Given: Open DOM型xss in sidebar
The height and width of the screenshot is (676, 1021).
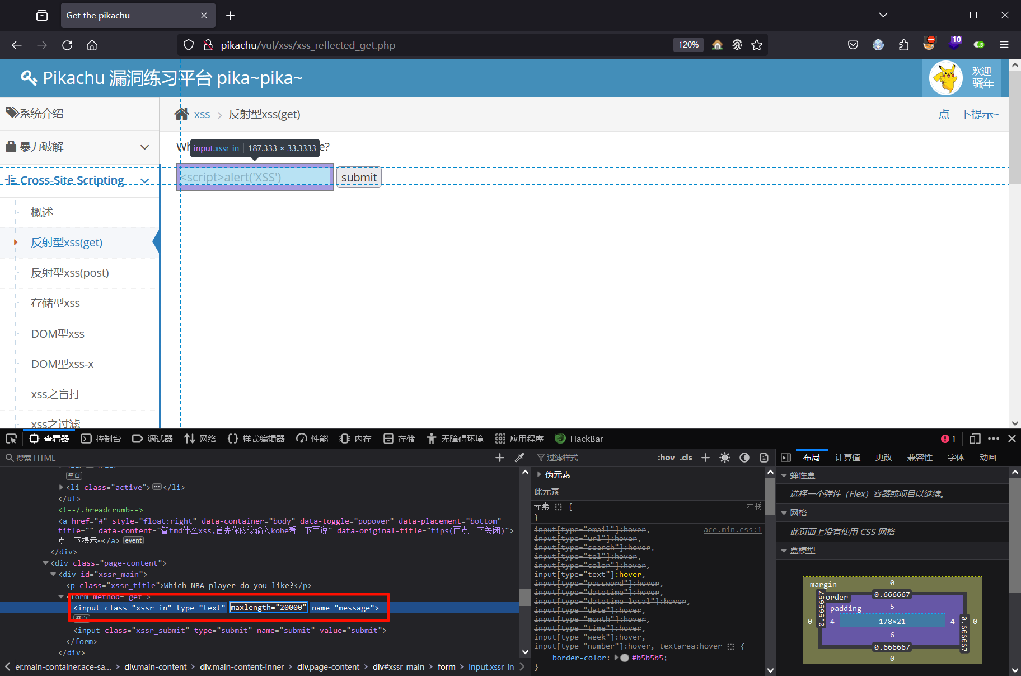Looking at the screenshot, I should pos(58,334).
